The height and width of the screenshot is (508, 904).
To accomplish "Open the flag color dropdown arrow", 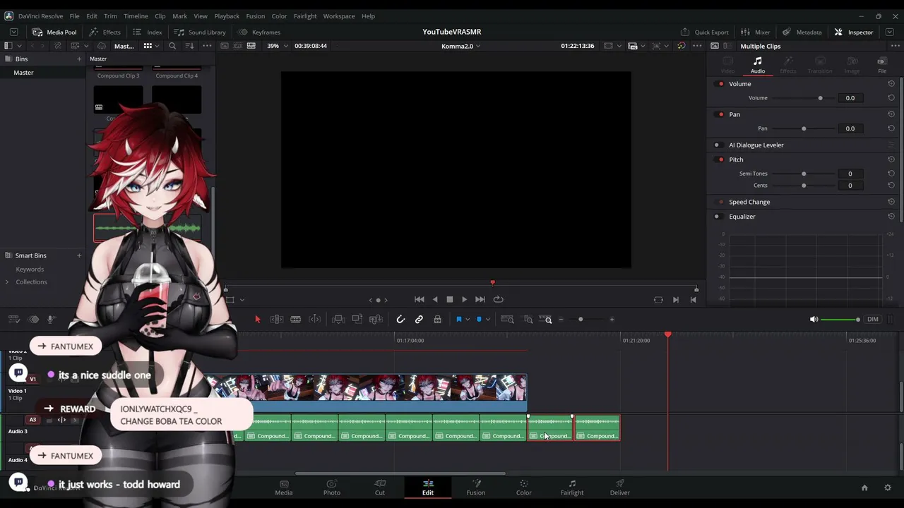I will point(468,320).
